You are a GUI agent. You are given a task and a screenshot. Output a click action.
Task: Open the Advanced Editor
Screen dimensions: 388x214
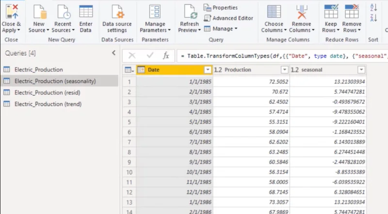(x=228, y=18)
